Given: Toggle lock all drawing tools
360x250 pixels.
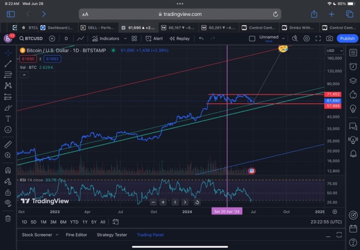Looking at the screenshot, I should point(8,192).
